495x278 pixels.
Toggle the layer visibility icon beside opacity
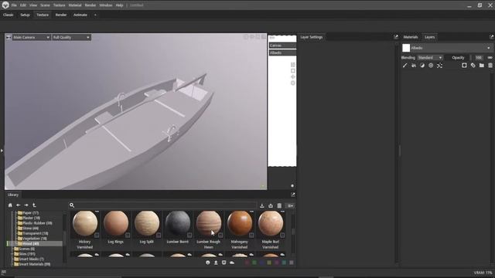490,58
